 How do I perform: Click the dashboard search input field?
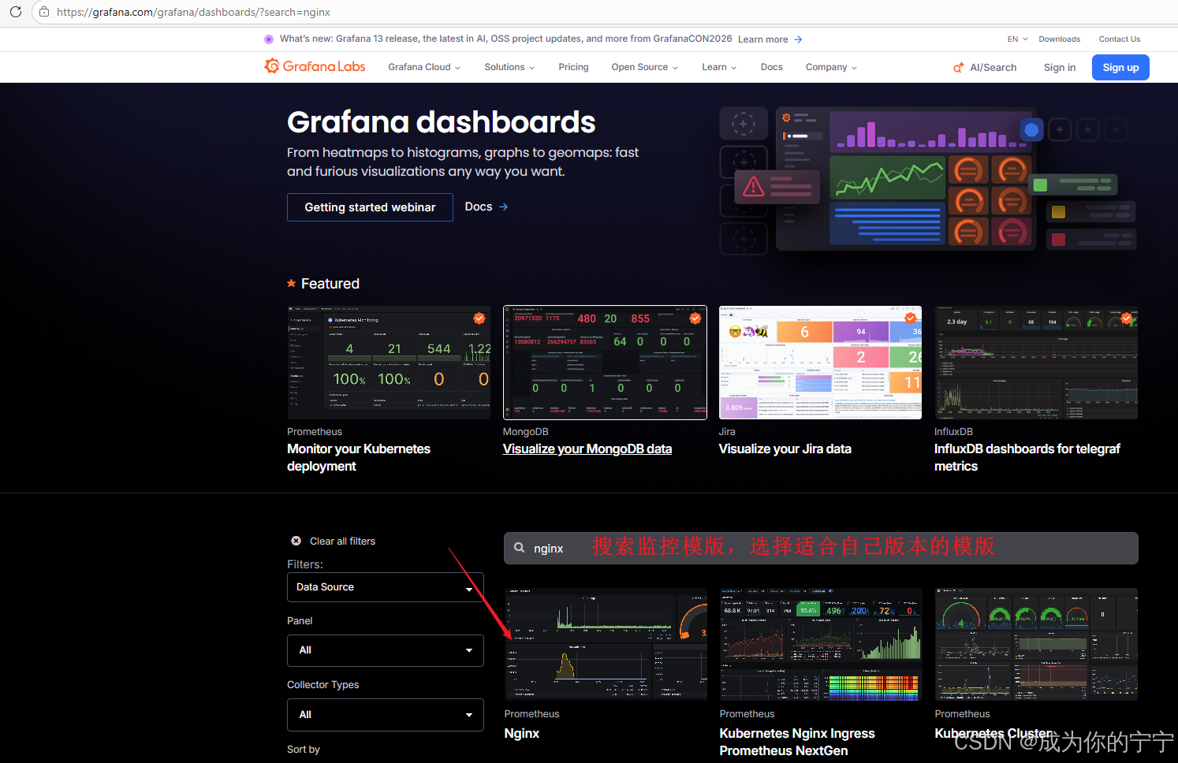[x=821, y=548]
